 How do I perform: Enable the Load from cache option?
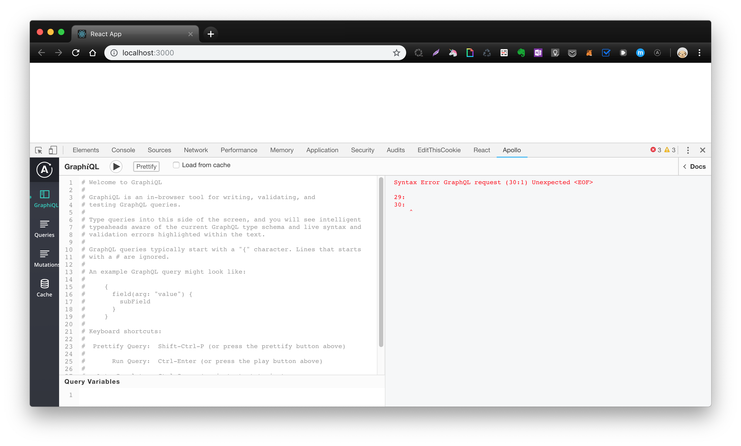(176, 165)
